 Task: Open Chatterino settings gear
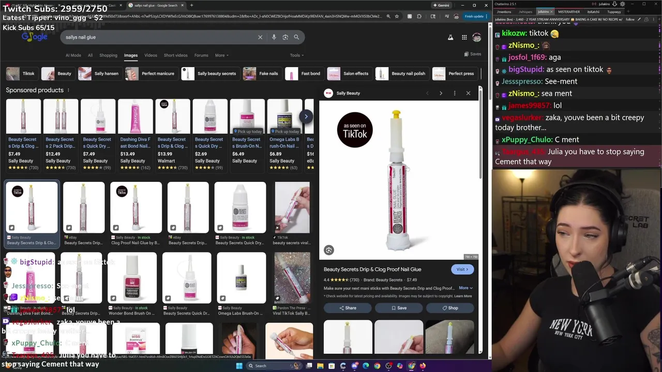622,4
